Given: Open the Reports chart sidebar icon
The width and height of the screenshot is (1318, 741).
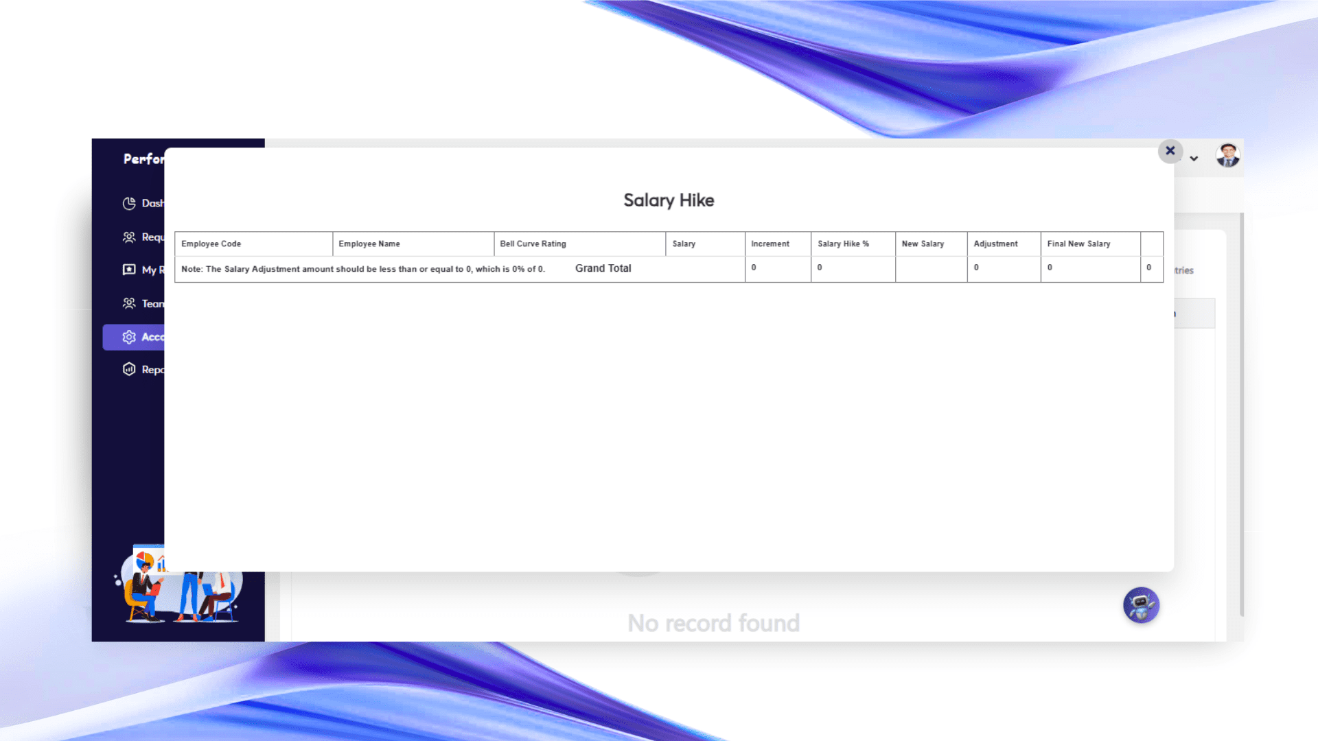Looking at the screenshot, I should [129, 369].
